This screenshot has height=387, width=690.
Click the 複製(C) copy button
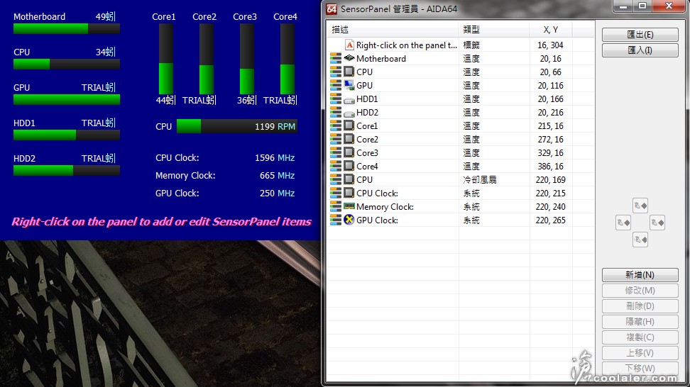pos(640,337)
